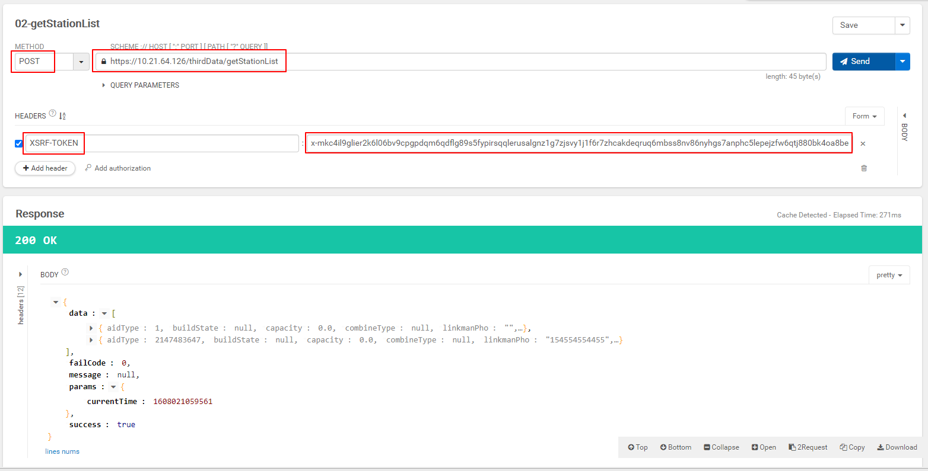Open the Save options dropdown arrow
Viewport: 928px width, 471px height.
(902, 25)
